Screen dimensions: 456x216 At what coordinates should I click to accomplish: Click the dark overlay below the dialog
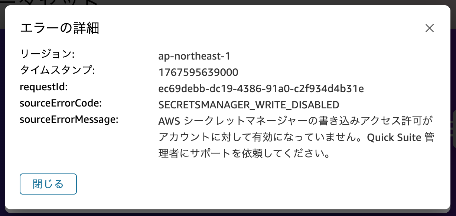[x=228, y=213]
